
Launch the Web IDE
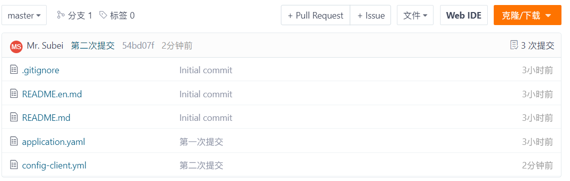click(464, 15)
